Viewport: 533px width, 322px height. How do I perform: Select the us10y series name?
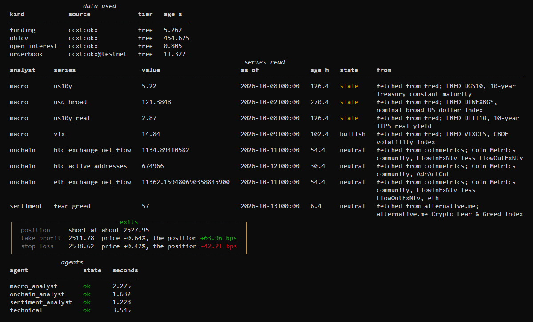(63, 86)
